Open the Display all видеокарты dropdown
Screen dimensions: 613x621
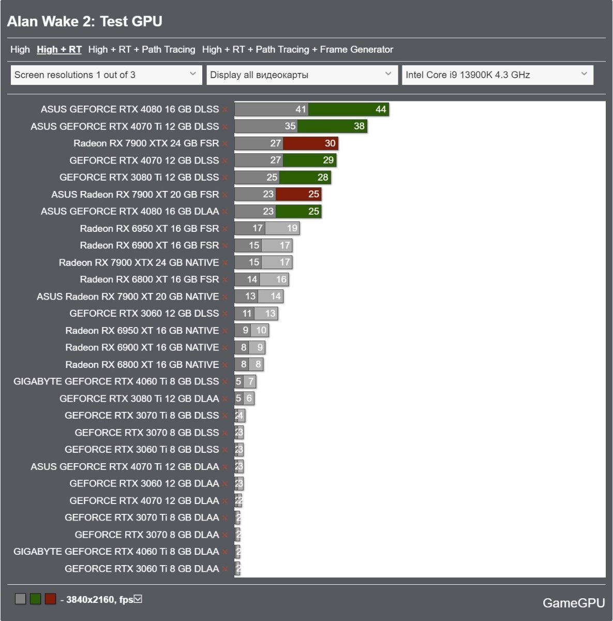coord(302,75)
